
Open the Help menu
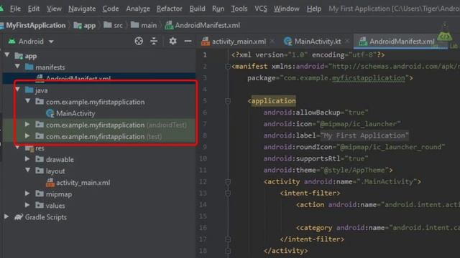coord(313,9)
